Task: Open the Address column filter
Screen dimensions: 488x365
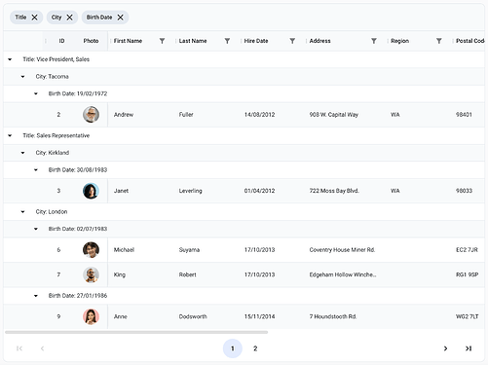Action: point(374,41)
